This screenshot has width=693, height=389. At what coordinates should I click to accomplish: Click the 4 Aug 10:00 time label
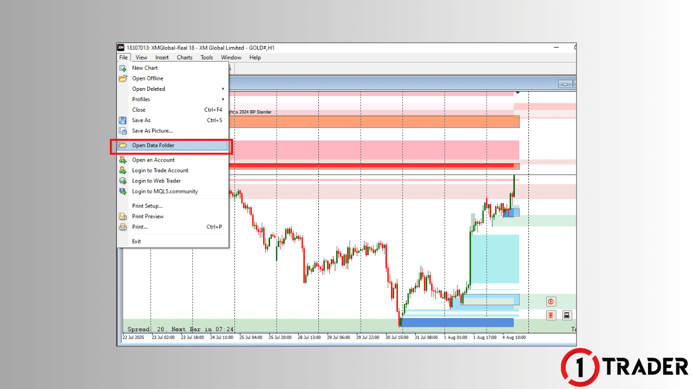click(x=514, y=338)
